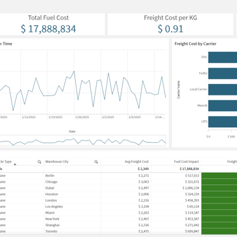Click Dubai's Fuel Cost Impact $ 1,086,134

click(191, 188)
